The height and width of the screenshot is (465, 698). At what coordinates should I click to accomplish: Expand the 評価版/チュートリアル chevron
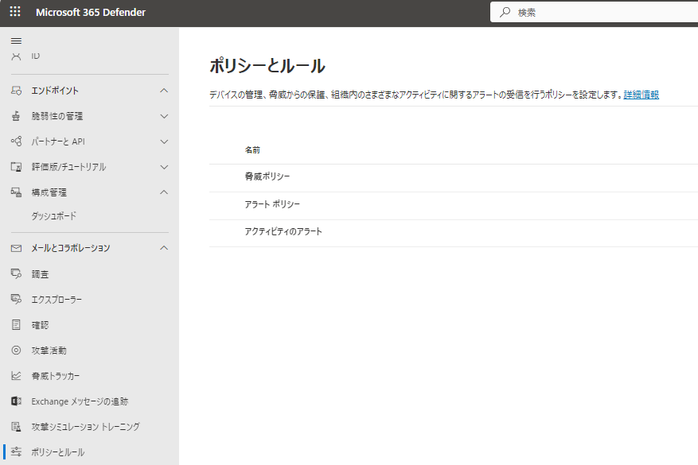pos(164,167)
